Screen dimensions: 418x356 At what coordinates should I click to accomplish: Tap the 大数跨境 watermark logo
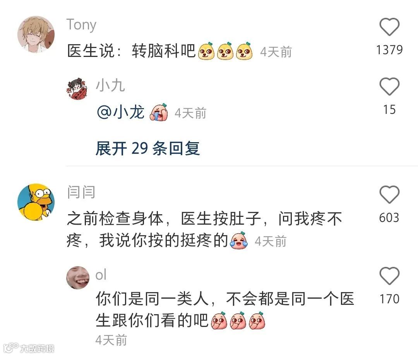click(x=29, y=348)
